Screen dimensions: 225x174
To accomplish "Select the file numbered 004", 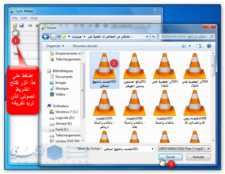I will click(195, 70).
